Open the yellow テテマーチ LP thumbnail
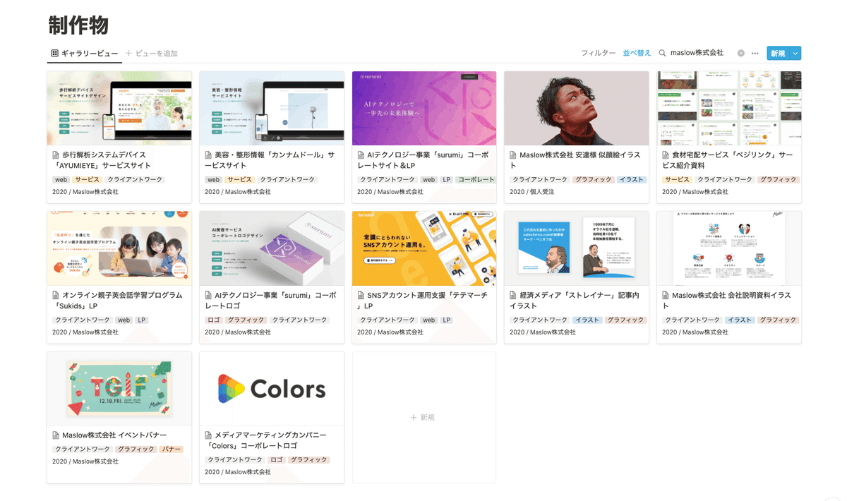The height and width of the screenshot is (501, 847). coord(424,248)
